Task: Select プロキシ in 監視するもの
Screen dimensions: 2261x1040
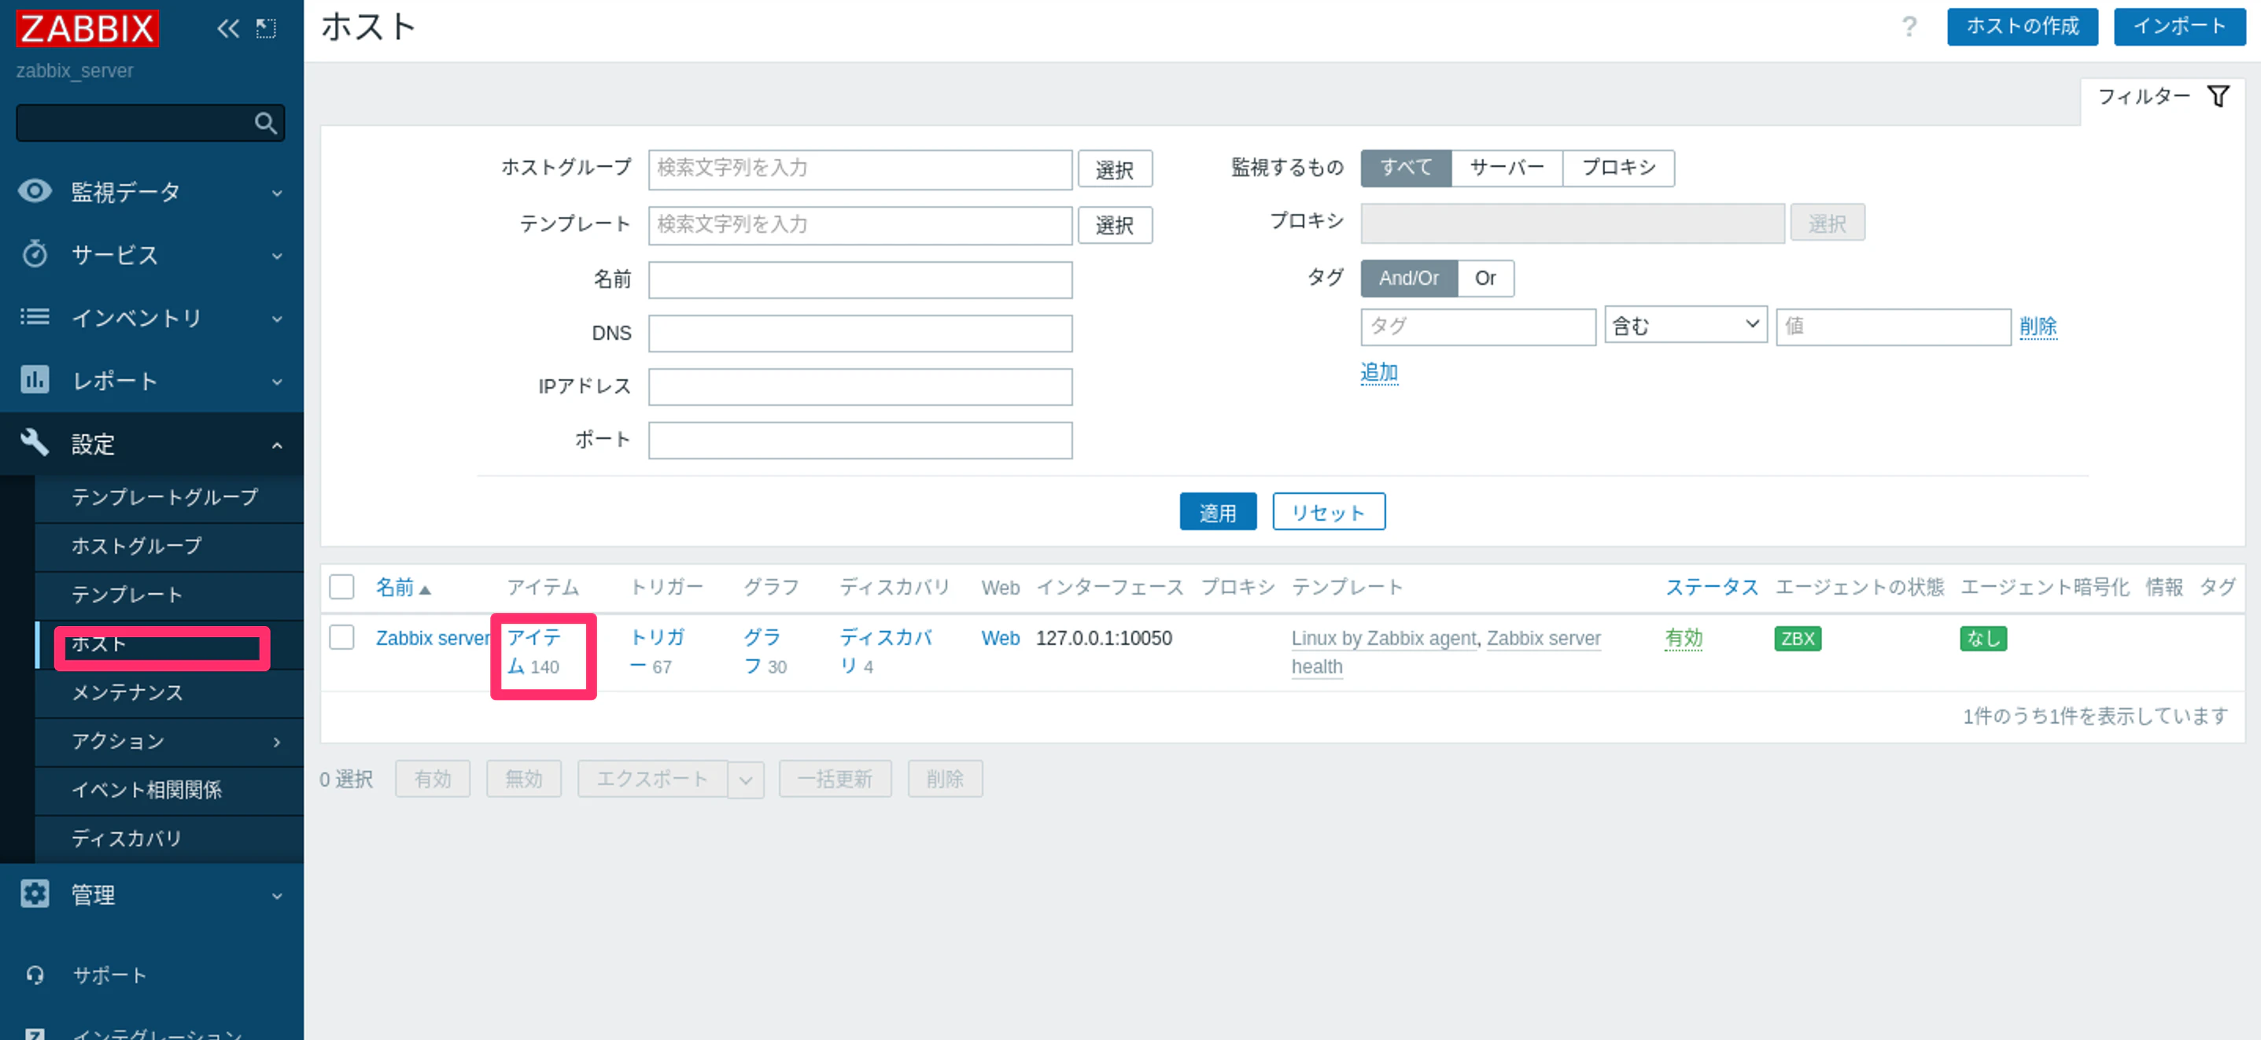Action: pos(1618,168)
